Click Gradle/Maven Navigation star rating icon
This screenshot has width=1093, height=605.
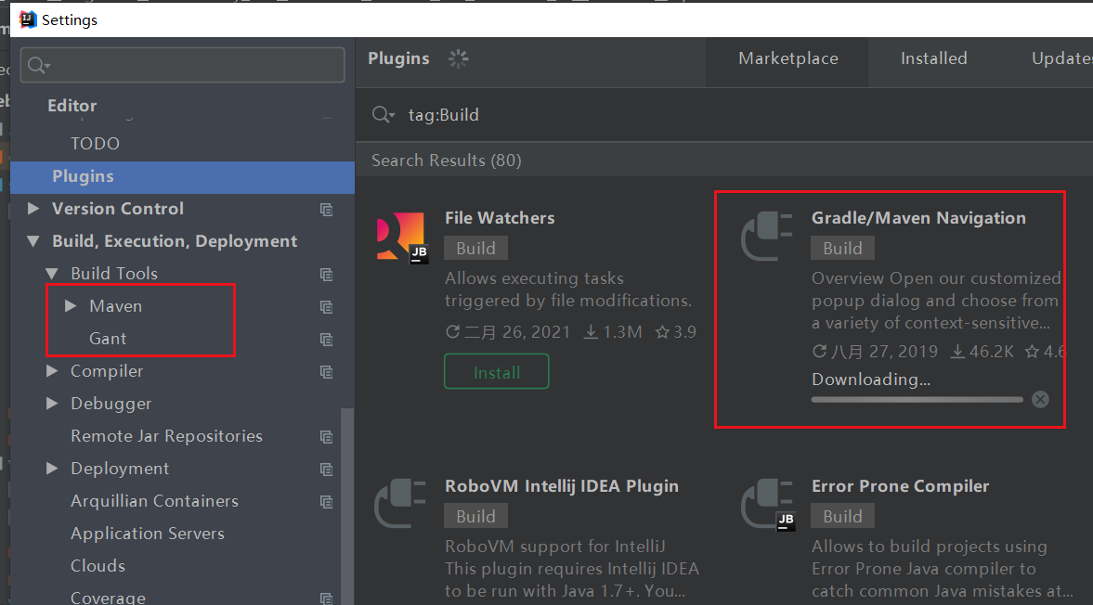click(x=1033, y=352)
